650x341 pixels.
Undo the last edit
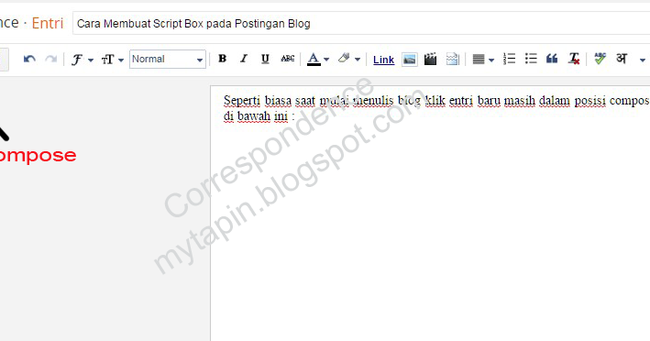coord(29,60)
